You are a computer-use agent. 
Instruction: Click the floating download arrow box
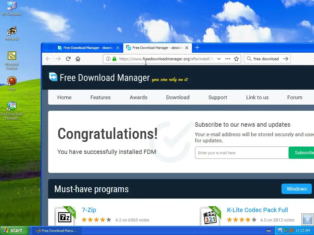(x=307, y=219)
